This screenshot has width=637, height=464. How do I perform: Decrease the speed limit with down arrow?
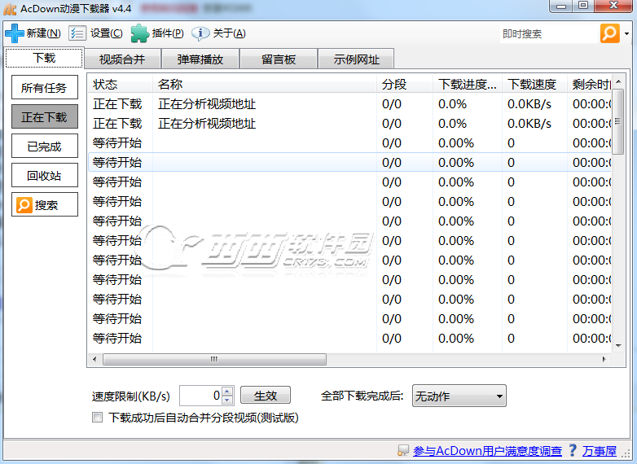[x=227, y=401]
